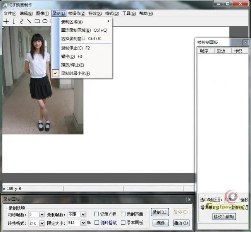
Task: Click the 录制(L) button in 录制面板
Action: pyautogui.click(x=160, y=212)
